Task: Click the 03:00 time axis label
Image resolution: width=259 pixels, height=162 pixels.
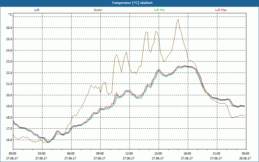Action: pos(42,154)
